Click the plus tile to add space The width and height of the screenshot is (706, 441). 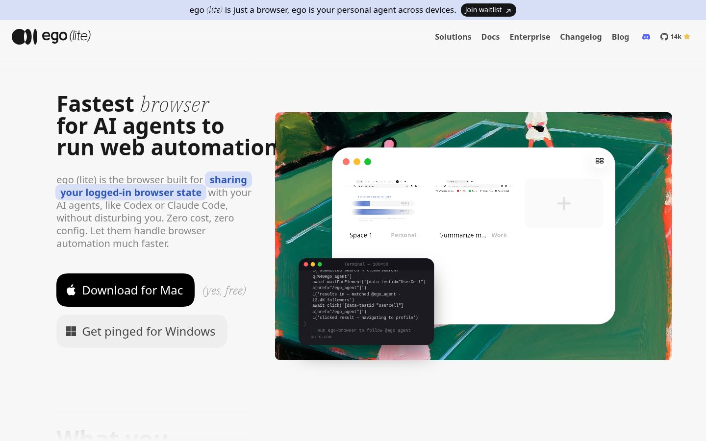564,203
